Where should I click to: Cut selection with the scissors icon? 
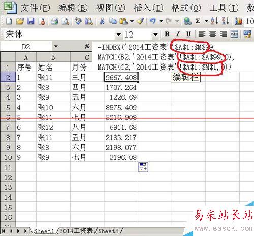(x=102, y=21)
